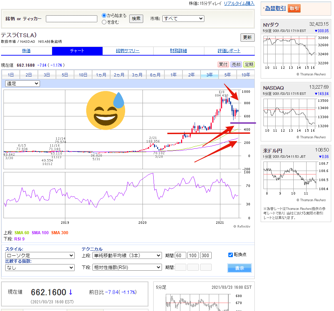The image size is (334, 311).
Task: Click the RSI 9 legend label
Action: (x=19, y=239)
